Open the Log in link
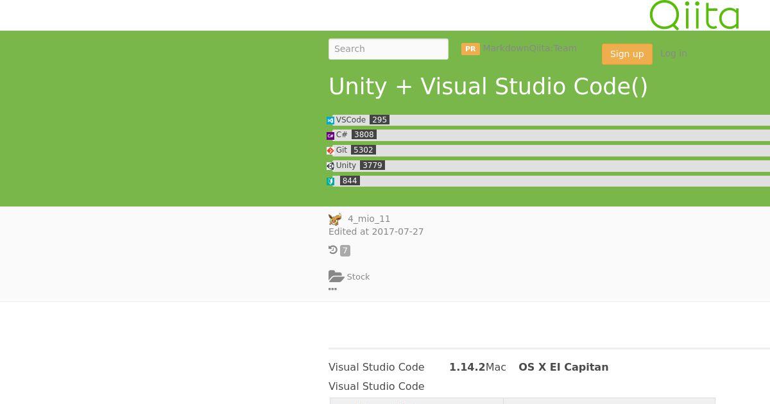This screenshot has width=770, height=404. [x=673, y=53]
